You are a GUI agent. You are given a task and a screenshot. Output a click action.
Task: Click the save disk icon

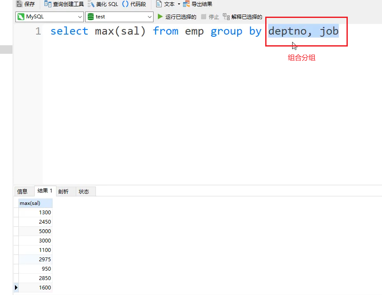19,4
